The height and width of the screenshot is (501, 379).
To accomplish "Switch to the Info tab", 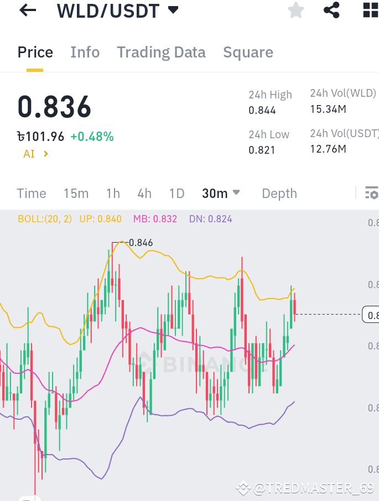I will (85, 52).
